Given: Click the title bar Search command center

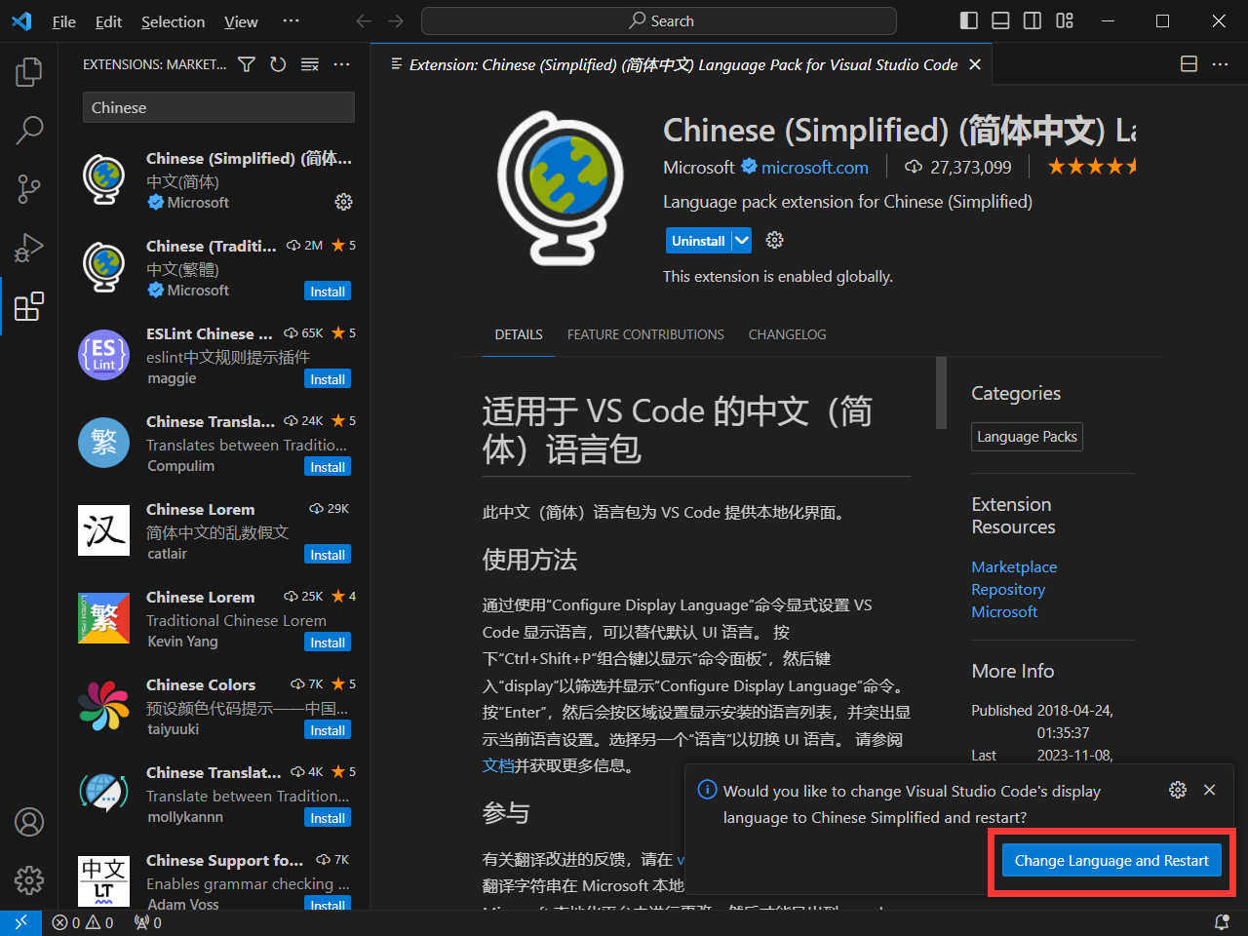Looking at the screenshot, I should (x=659, y=20).
